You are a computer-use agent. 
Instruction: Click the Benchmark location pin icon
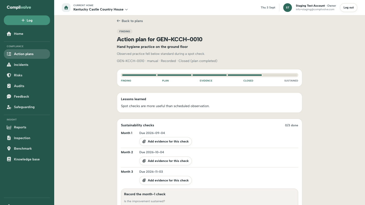click(x=9, y=149)
